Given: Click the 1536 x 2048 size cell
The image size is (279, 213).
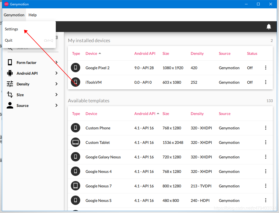Looking at the screenshot, I should pyautogui.click(x=173, y=142).
